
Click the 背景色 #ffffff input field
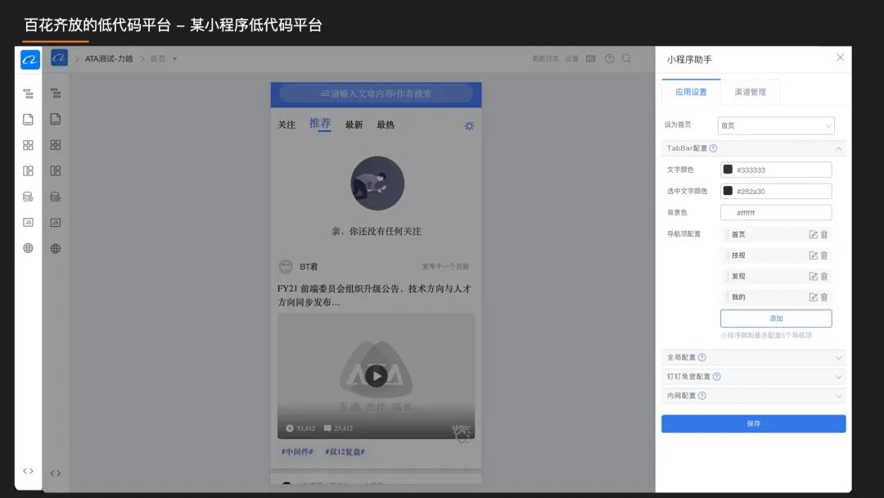click(776, 213)
